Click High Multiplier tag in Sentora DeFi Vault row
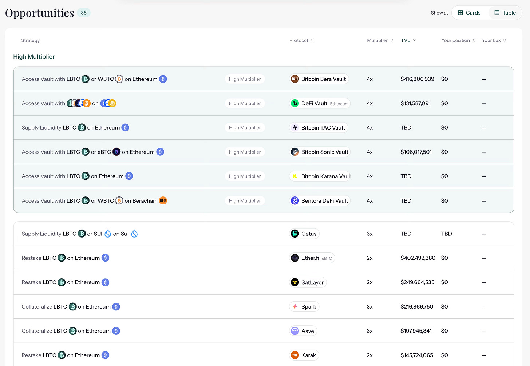This screenshot has width=530, height=366. [245, 201]
